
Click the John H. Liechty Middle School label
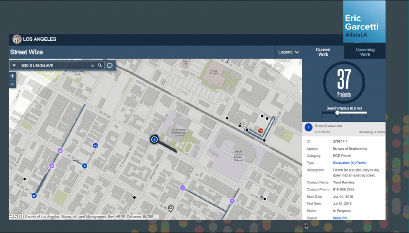pos(238,156)
